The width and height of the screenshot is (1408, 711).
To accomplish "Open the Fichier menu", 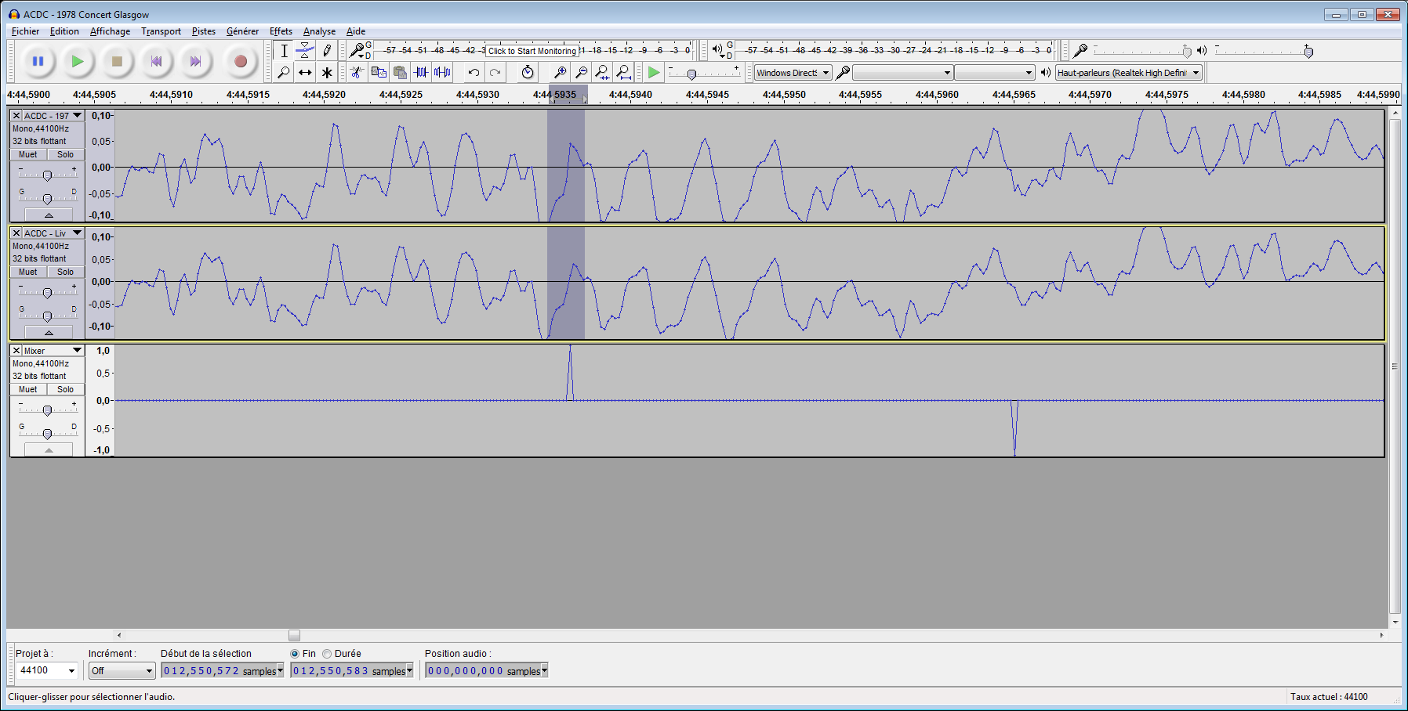I will tap(25, 31).
